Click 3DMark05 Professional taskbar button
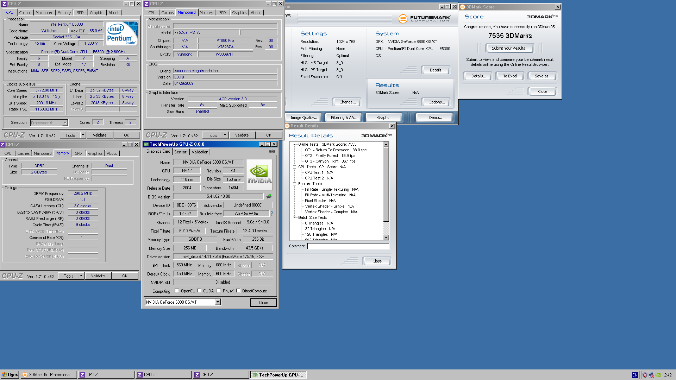The height and width of the screenshot is (380, 676). point(49,375)
